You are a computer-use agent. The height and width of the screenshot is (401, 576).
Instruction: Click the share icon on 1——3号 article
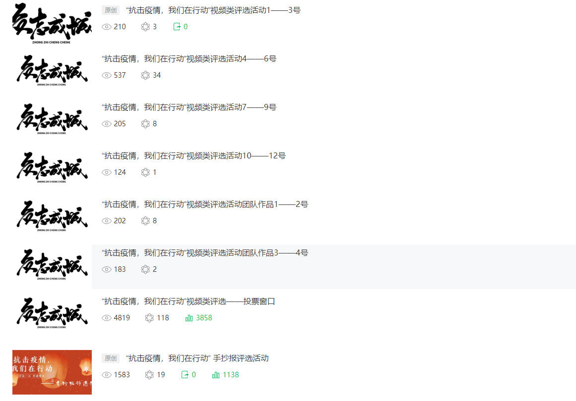click(x=177, y=26)
